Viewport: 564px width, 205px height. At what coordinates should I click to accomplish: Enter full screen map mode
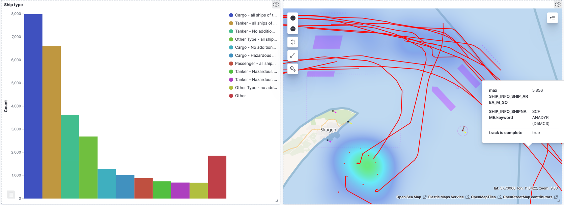[x=293, y=55]
